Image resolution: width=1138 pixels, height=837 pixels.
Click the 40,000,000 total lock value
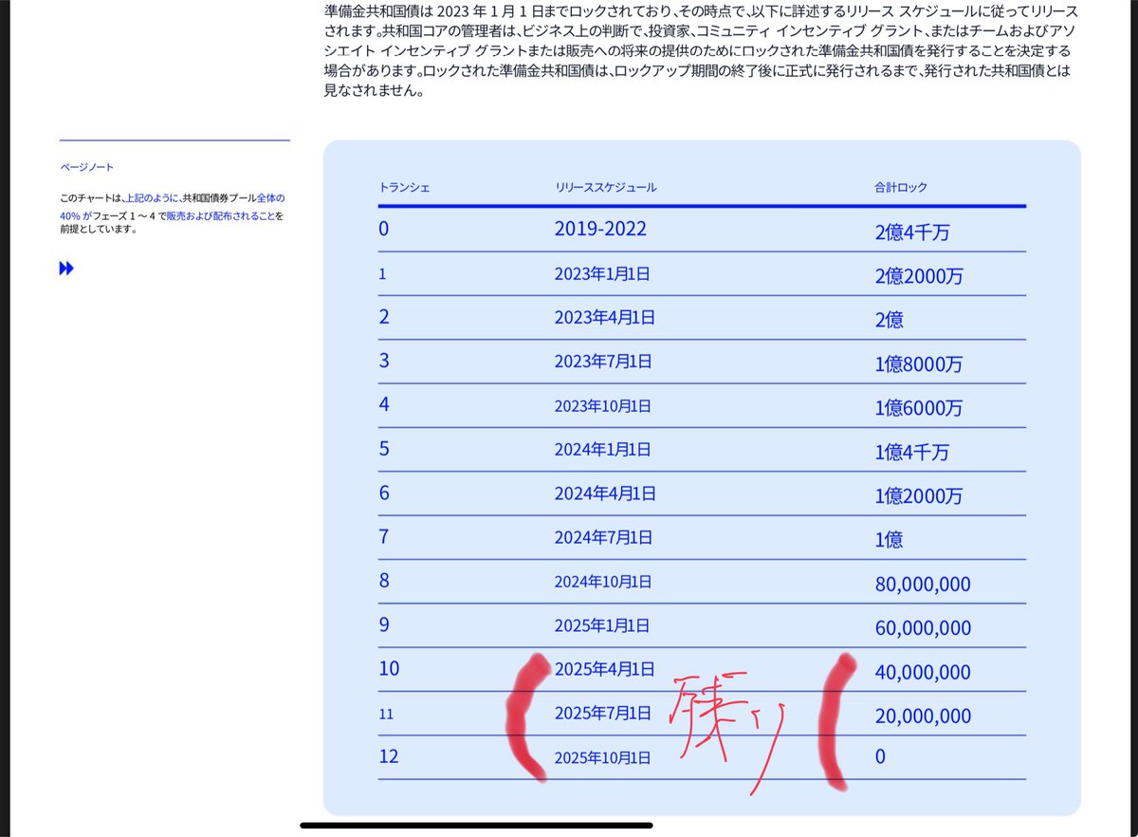pos(923,672)
